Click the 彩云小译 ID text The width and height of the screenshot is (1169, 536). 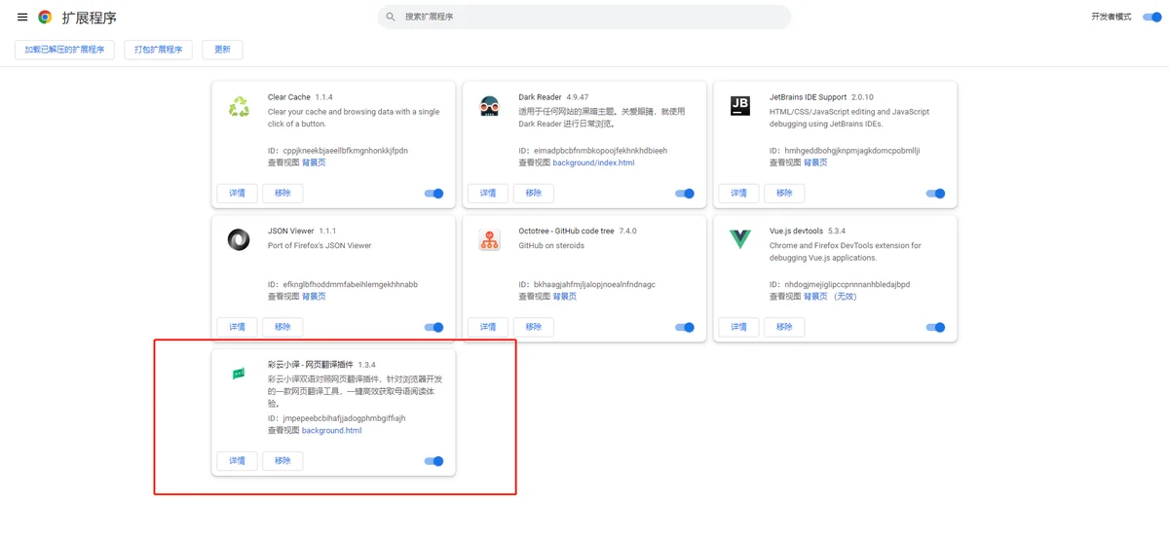point(336,418)
